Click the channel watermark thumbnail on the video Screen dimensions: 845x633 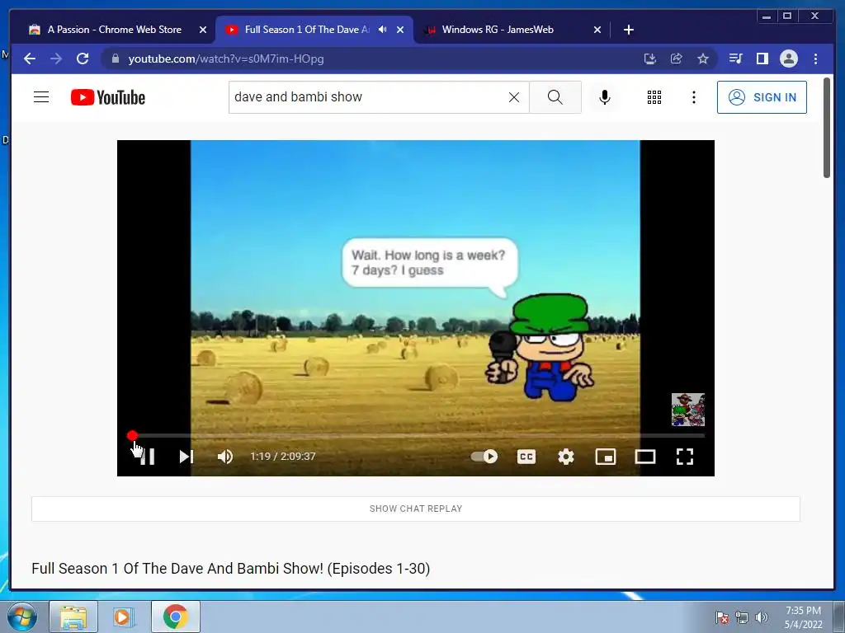click(x=687, y=410)
